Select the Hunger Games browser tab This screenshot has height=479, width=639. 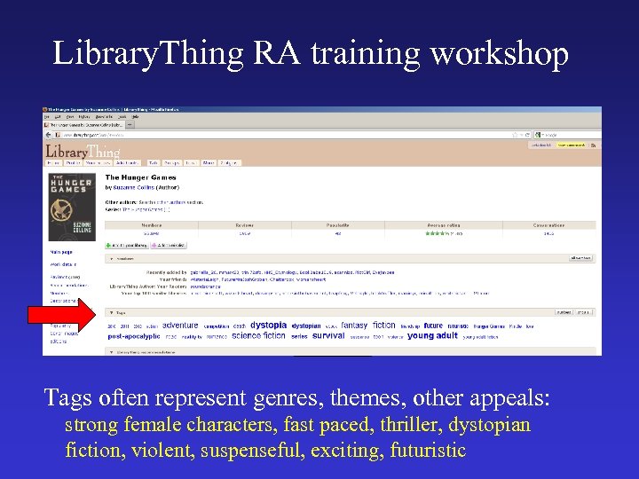coord(84,125)
